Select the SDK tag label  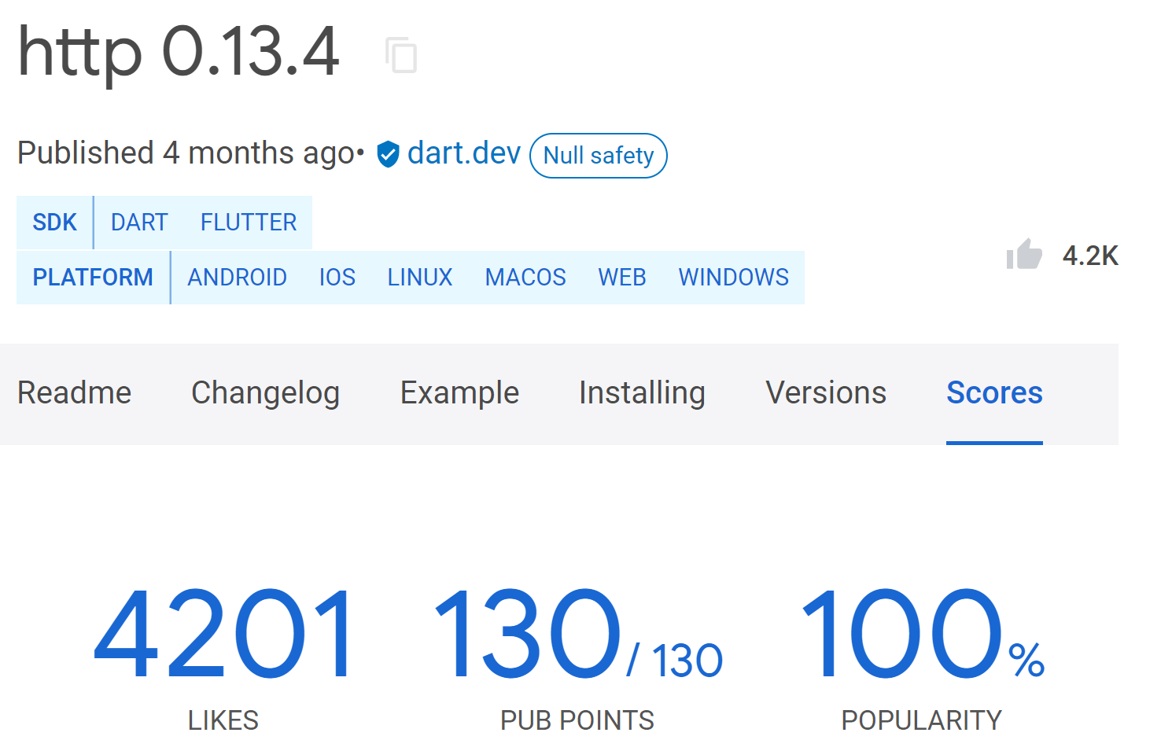tap(55, 223)
